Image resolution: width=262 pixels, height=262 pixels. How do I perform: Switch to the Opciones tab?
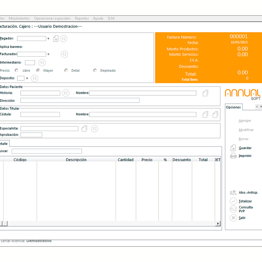234,107
